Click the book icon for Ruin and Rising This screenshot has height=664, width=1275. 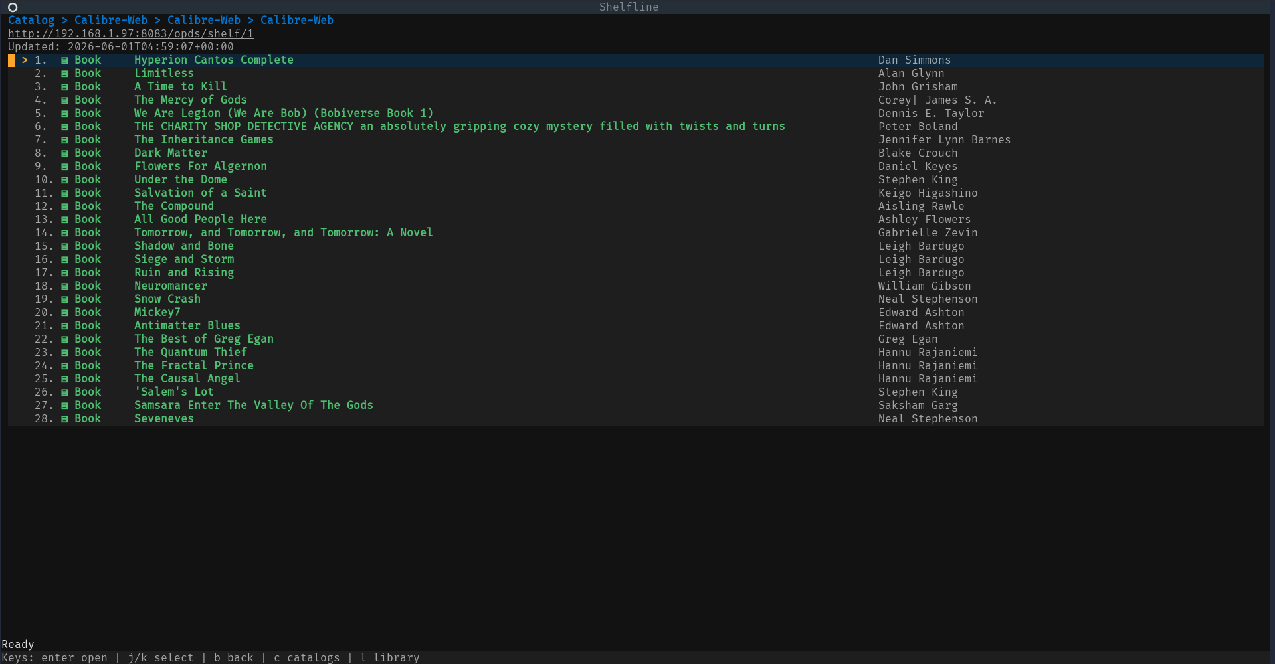(64, 273)
